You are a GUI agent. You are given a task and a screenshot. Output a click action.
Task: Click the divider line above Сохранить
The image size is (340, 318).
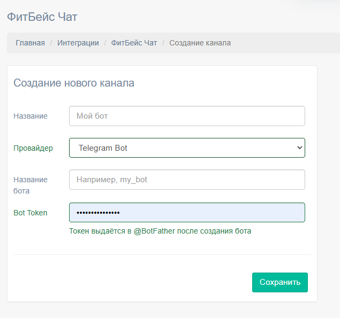pyautogui.click(x=162, y=255)
